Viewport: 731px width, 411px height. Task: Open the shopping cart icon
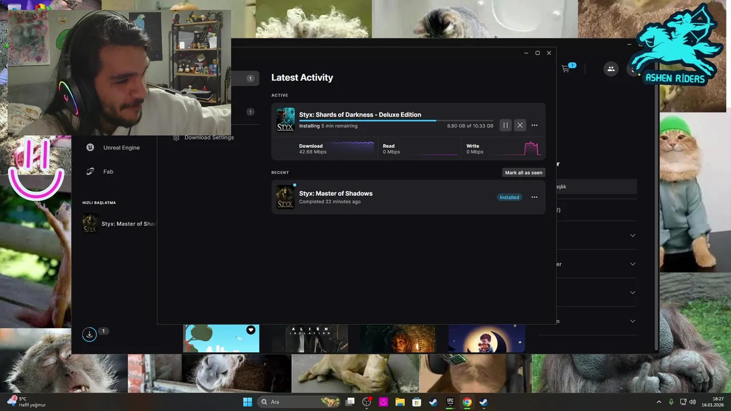click(565, 68)
